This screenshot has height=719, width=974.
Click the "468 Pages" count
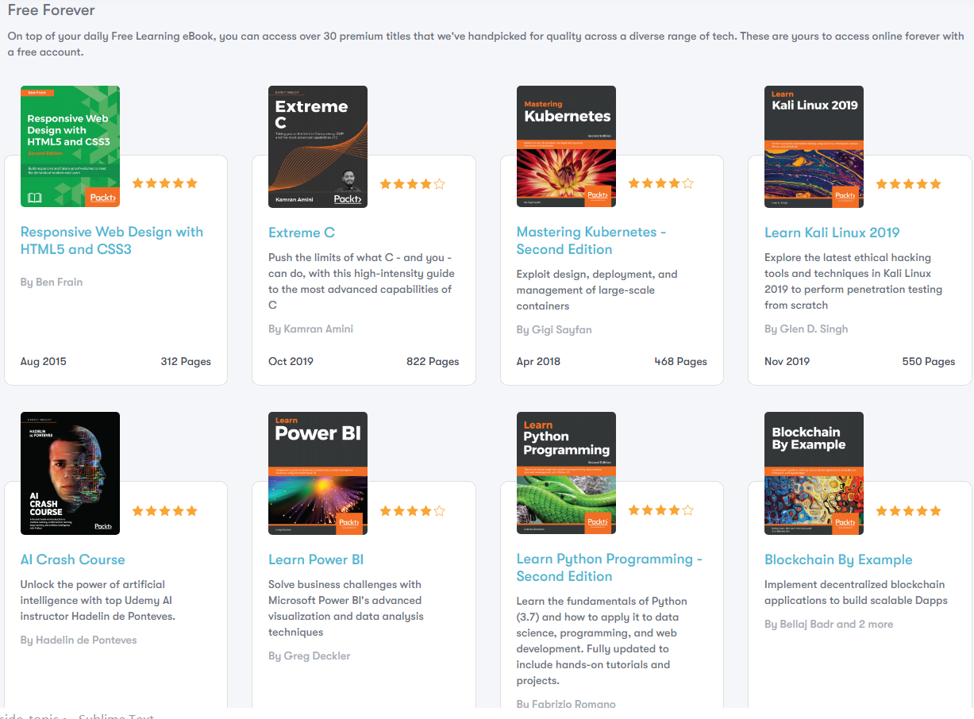coord(681,361)
